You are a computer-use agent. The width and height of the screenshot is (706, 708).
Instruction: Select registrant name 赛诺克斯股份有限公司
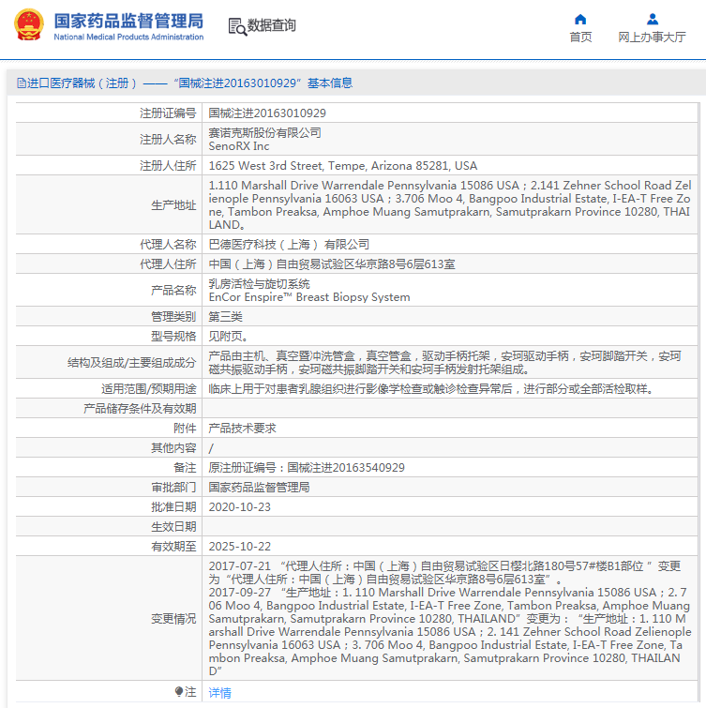(265, 133)
